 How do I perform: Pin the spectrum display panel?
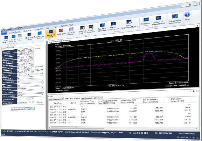[197, 26]
